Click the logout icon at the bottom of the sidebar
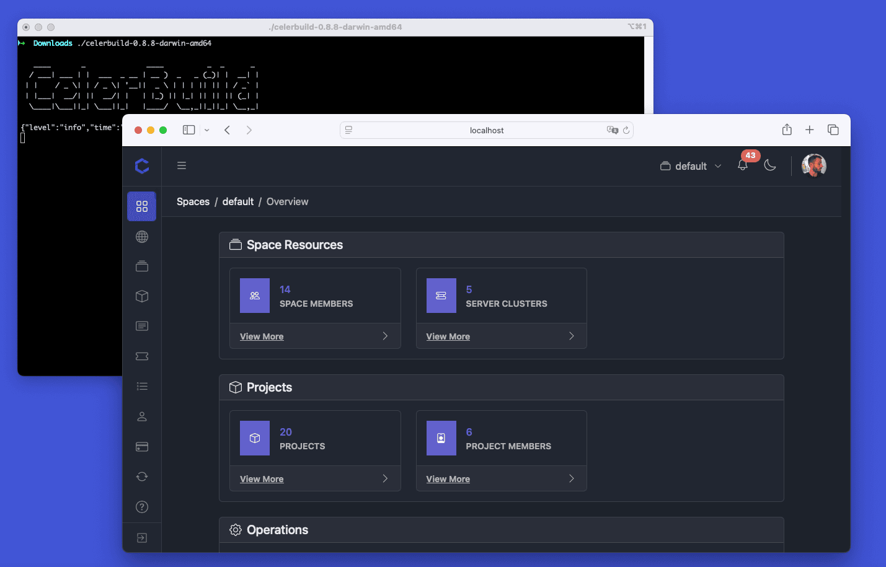The width and height of the screenshot is (886, 567). click(142, 538)
